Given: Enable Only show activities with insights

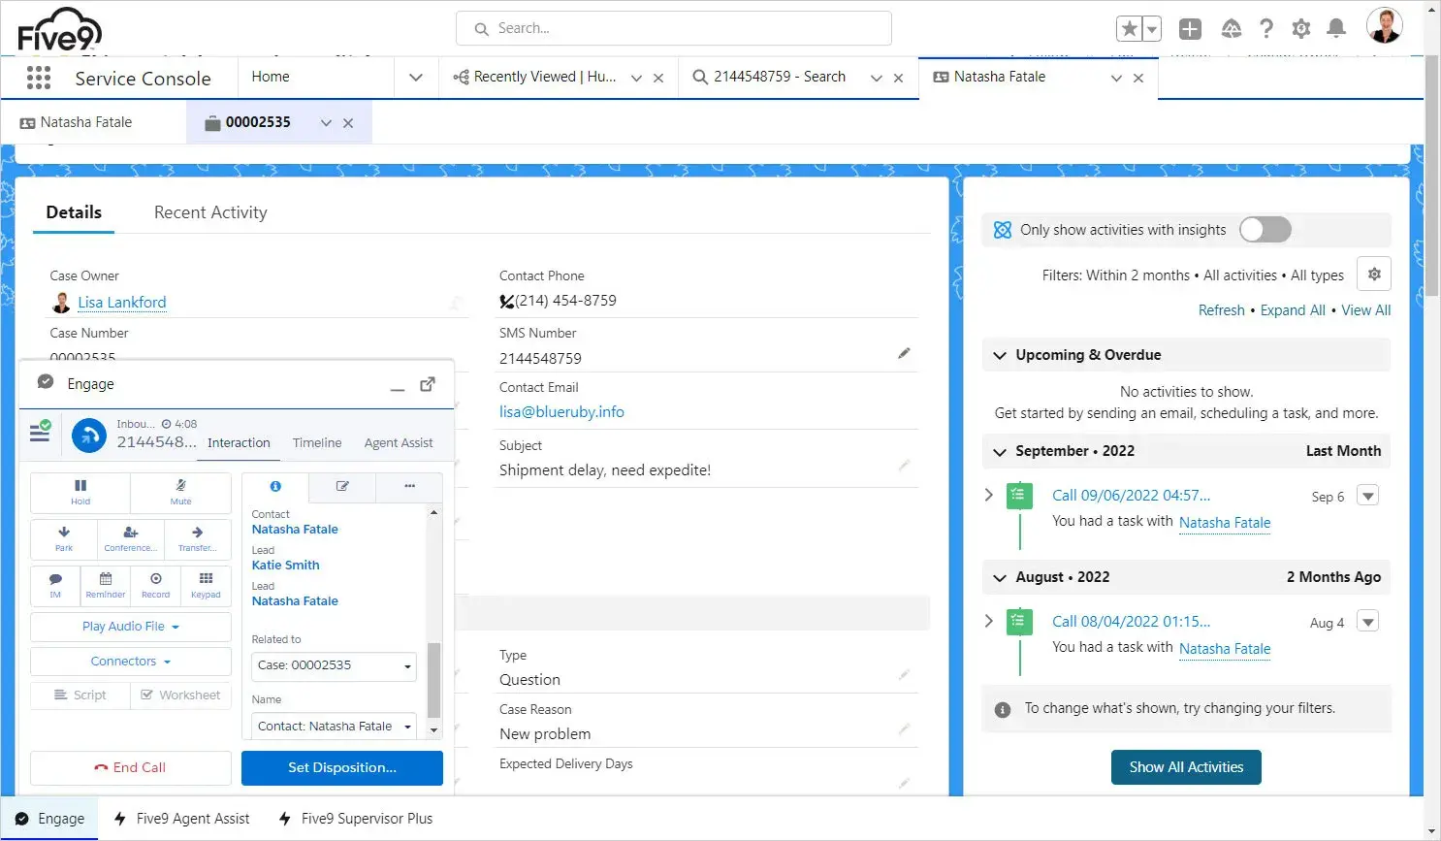Looking at the screenshot, I should (1265, 230).
